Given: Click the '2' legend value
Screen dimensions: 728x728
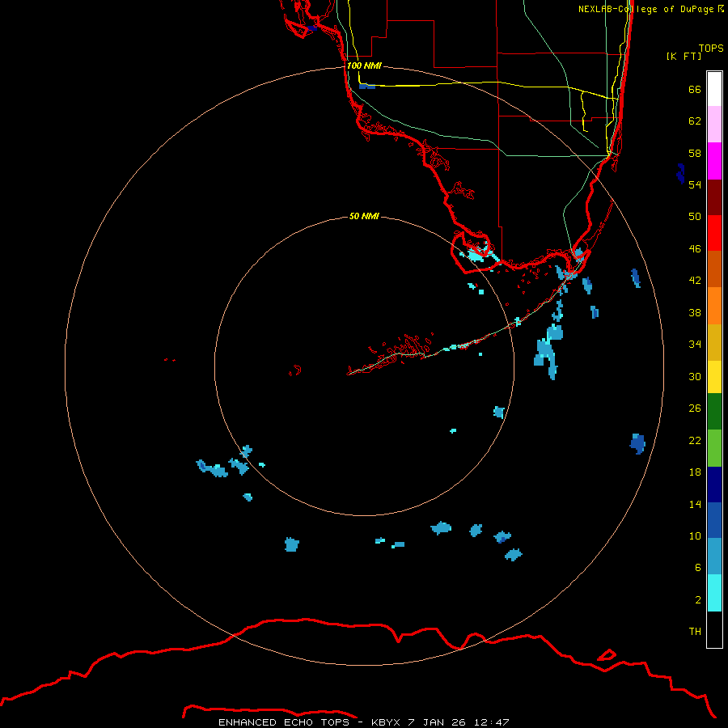Looking at the screenshot, I should pyautogui.click(x=698, y=600).
